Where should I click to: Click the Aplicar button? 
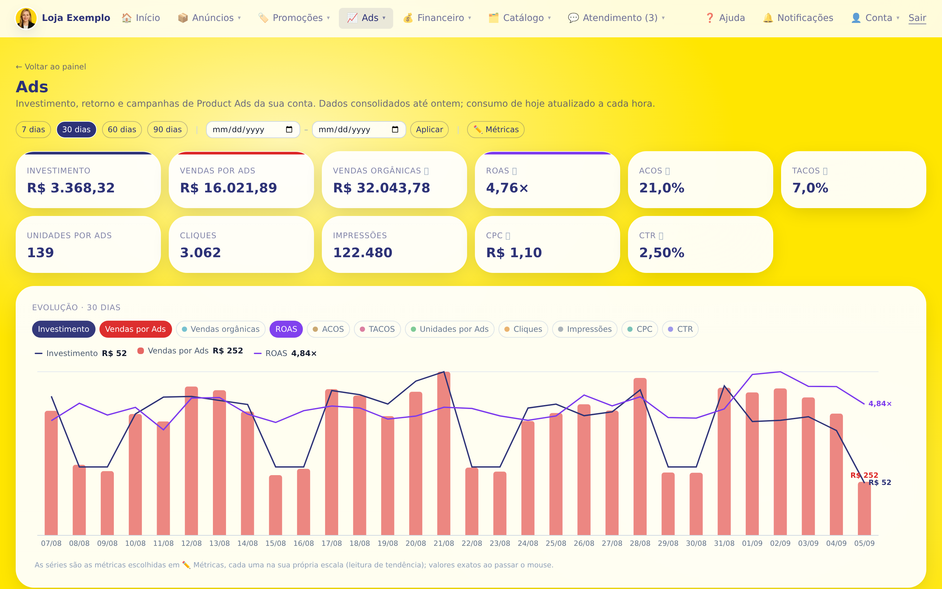coord(429,130)
